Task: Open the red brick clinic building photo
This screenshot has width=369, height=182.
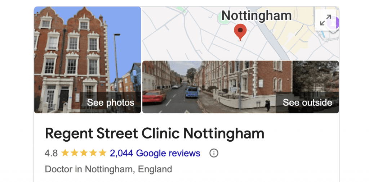Action: [x=88, y=60]
